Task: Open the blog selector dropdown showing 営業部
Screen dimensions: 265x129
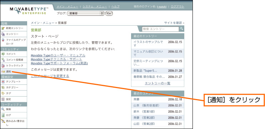Action: (86, 14)
